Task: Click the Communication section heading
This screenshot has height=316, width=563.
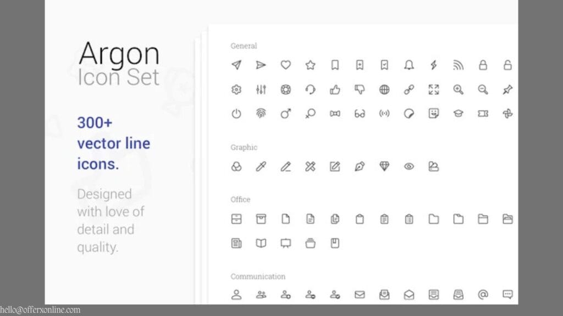Action: (258, 276)
